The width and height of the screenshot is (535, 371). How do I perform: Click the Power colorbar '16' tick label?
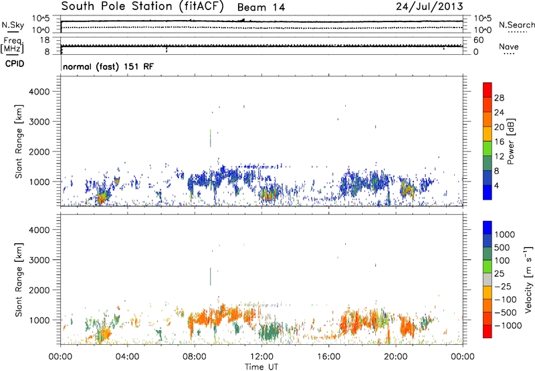(x=499, y=142)
